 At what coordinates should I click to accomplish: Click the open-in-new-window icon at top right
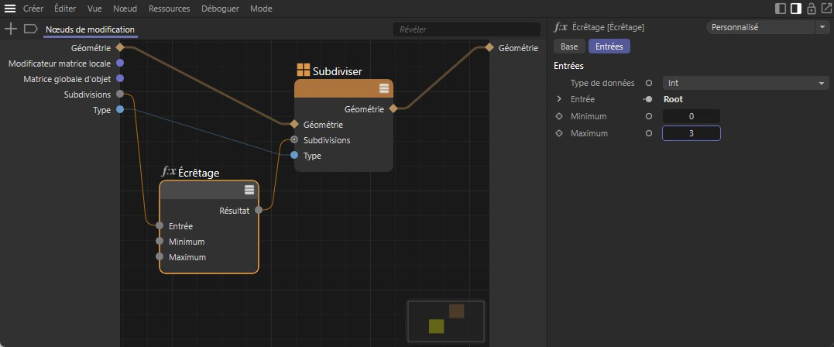(x=825, y=9)
